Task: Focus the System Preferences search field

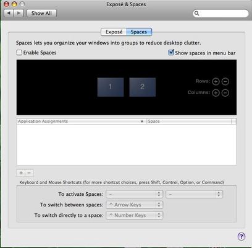Action: [x=220, y=14]
